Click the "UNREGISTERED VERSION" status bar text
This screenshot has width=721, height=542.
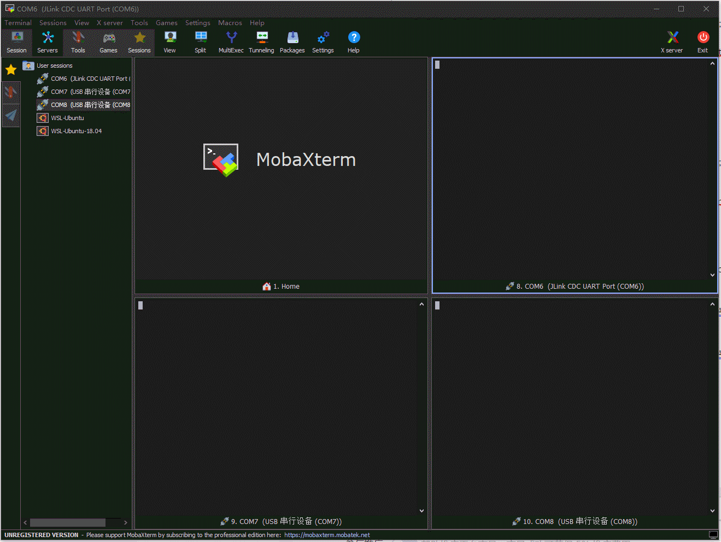tap(42, 535)
